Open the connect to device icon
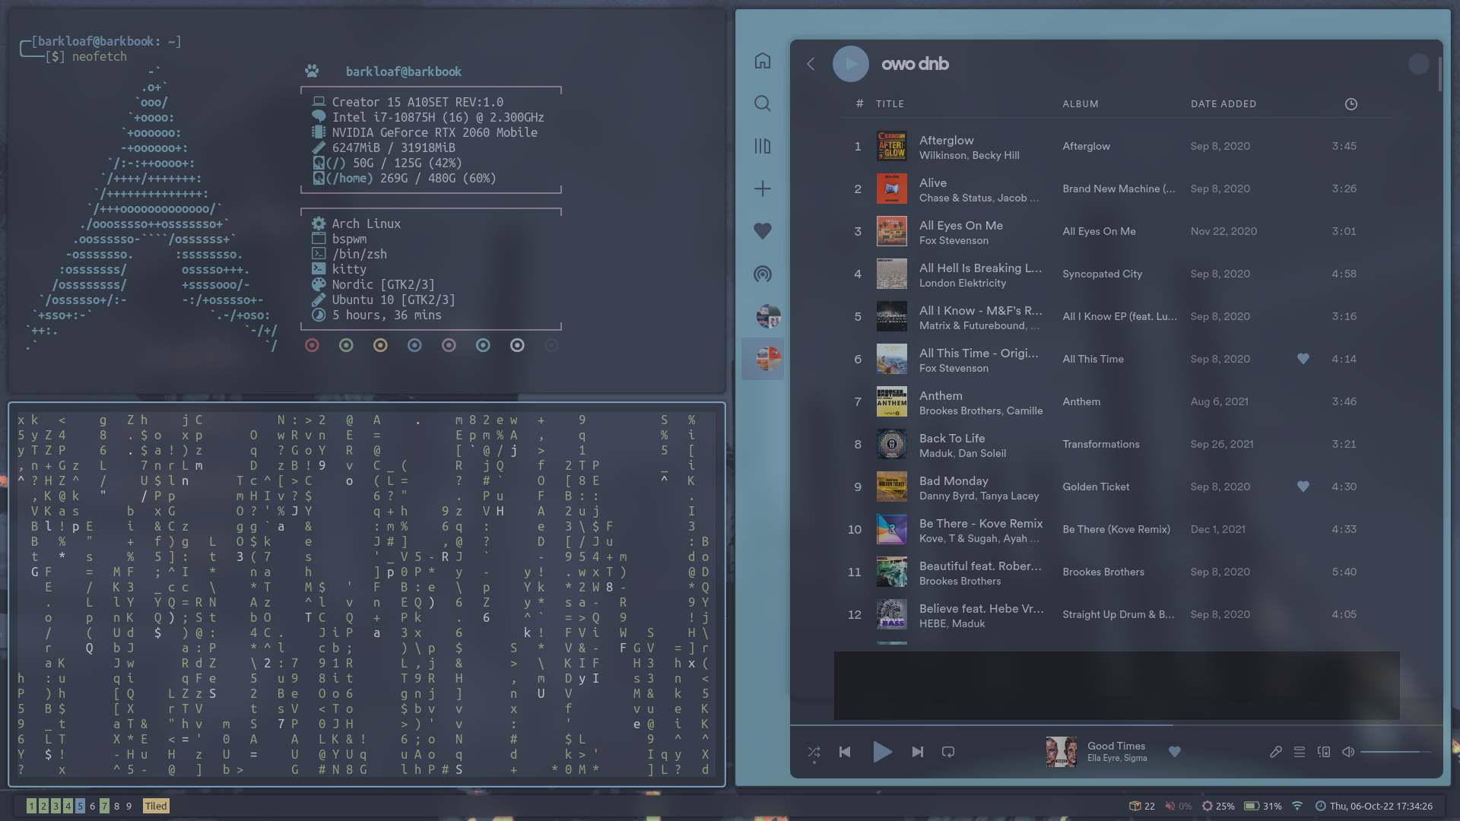The width and height of the screenshot is (1460, 821). (1324, 752)
